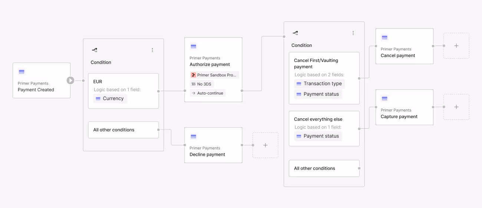Image resolution: width=482 pixels, height=208 pixels.
Task: Add step after Capture payment
Action: (456, 107)
